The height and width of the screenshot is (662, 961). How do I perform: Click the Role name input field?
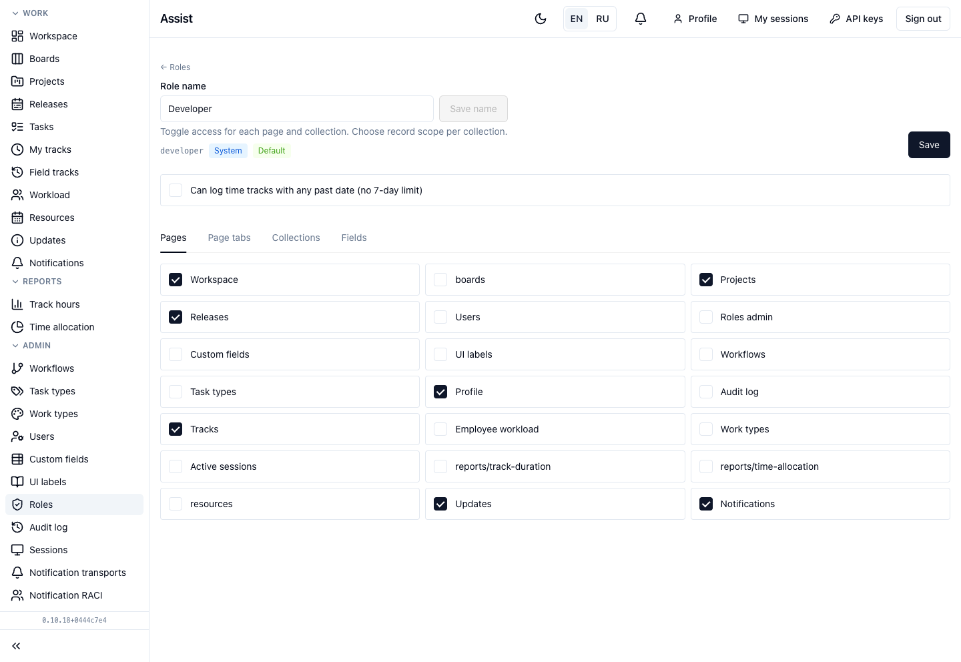coord(297,109)
